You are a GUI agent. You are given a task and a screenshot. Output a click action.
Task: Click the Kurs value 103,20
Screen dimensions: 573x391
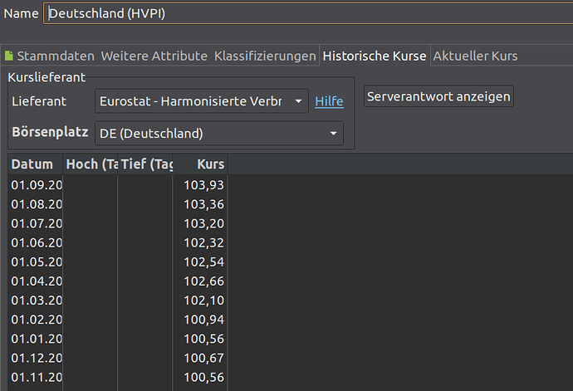pos(203,223)
